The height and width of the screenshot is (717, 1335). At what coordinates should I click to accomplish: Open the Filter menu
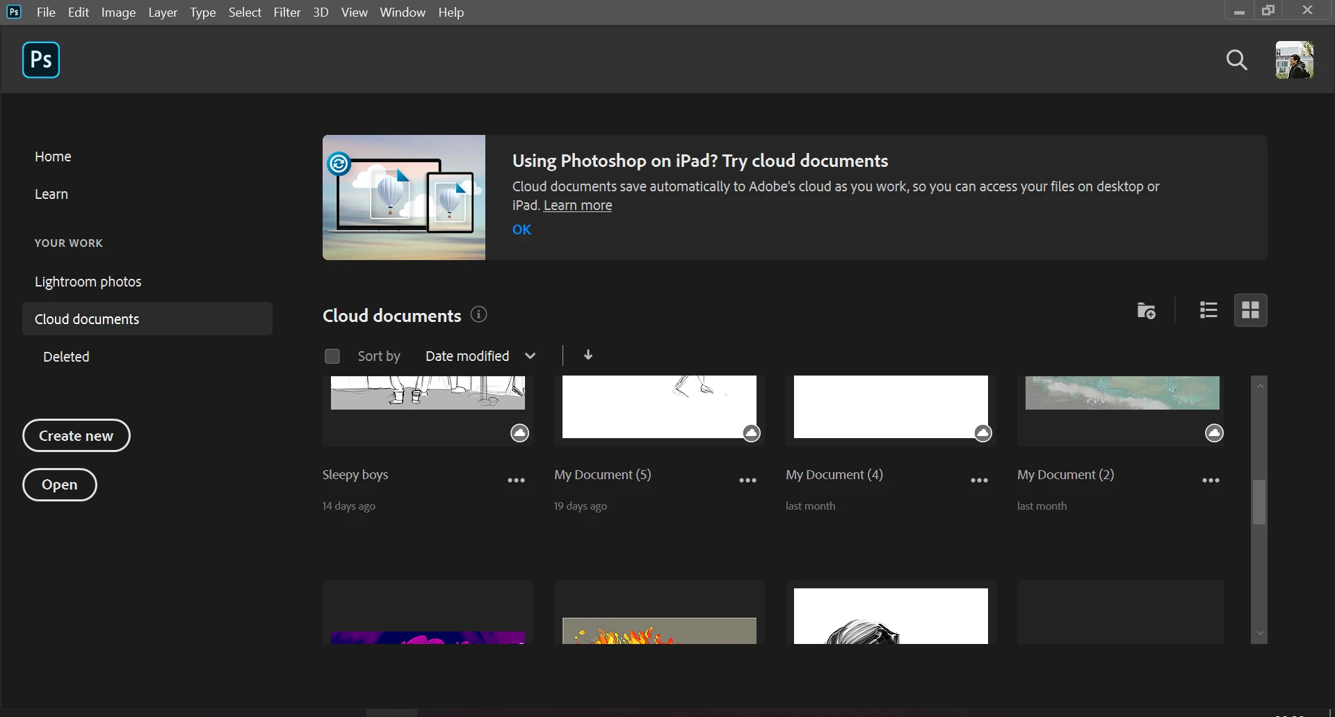[287, 13]
